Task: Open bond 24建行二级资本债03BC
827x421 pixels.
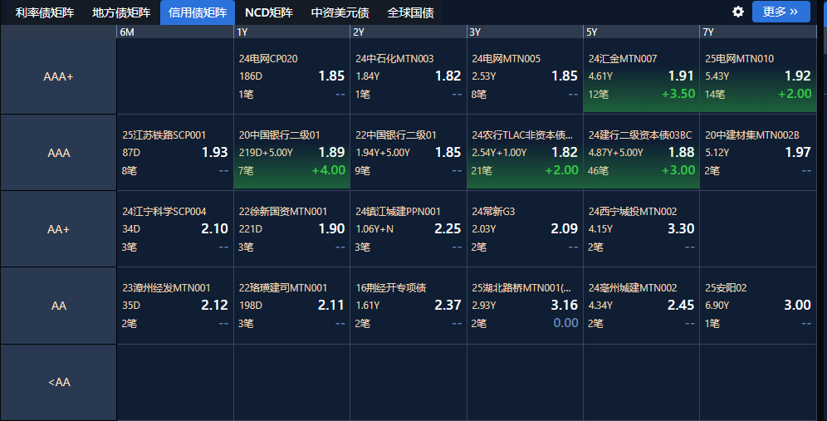Action: [640, 135]
